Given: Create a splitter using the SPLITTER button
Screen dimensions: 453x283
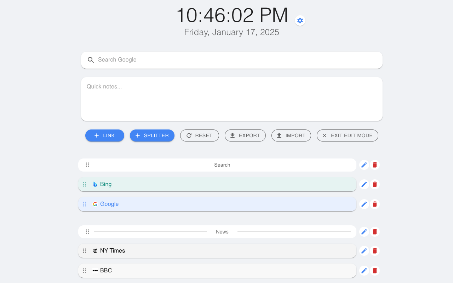Looking at the screenshot, I should (152, 135).
